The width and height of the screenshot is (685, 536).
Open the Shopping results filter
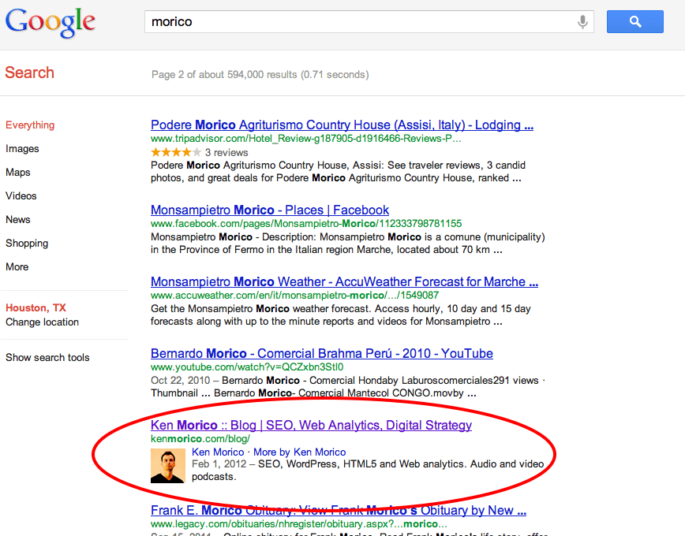pos(27,244)
